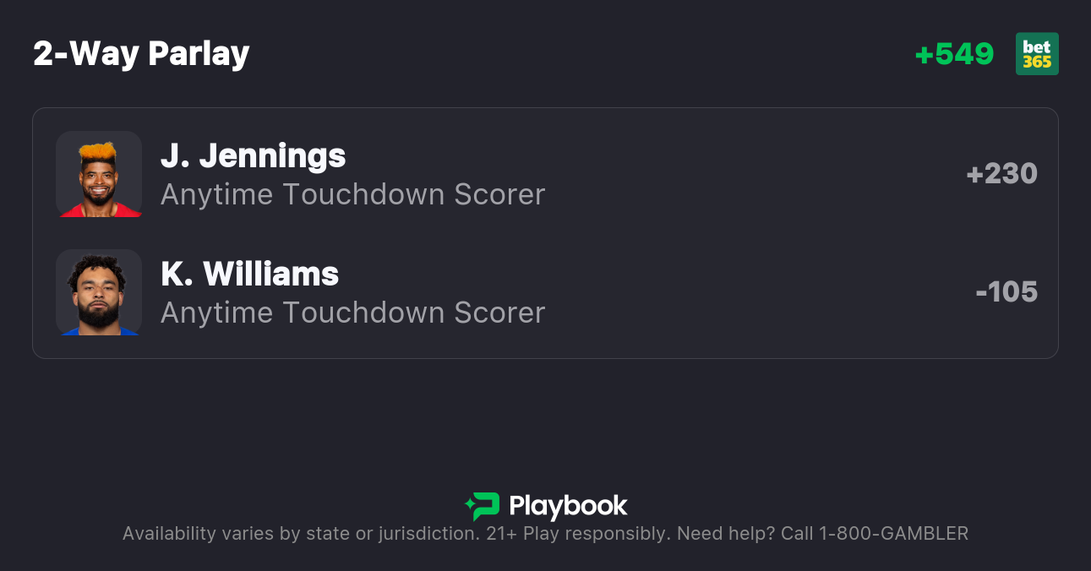The height and width of the screenshot is (571, 1091).
Task: Click the "21+ Play responsibly" text
Action: pyautogui.click(x=578, y=534)
